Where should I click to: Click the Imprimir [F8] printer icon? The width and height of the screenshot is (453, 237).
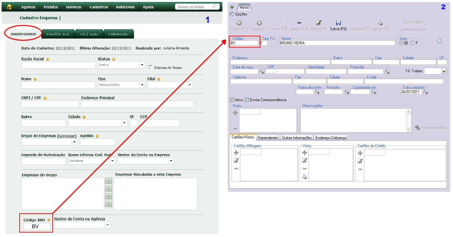pyautogui.click(x=380, y=23)
